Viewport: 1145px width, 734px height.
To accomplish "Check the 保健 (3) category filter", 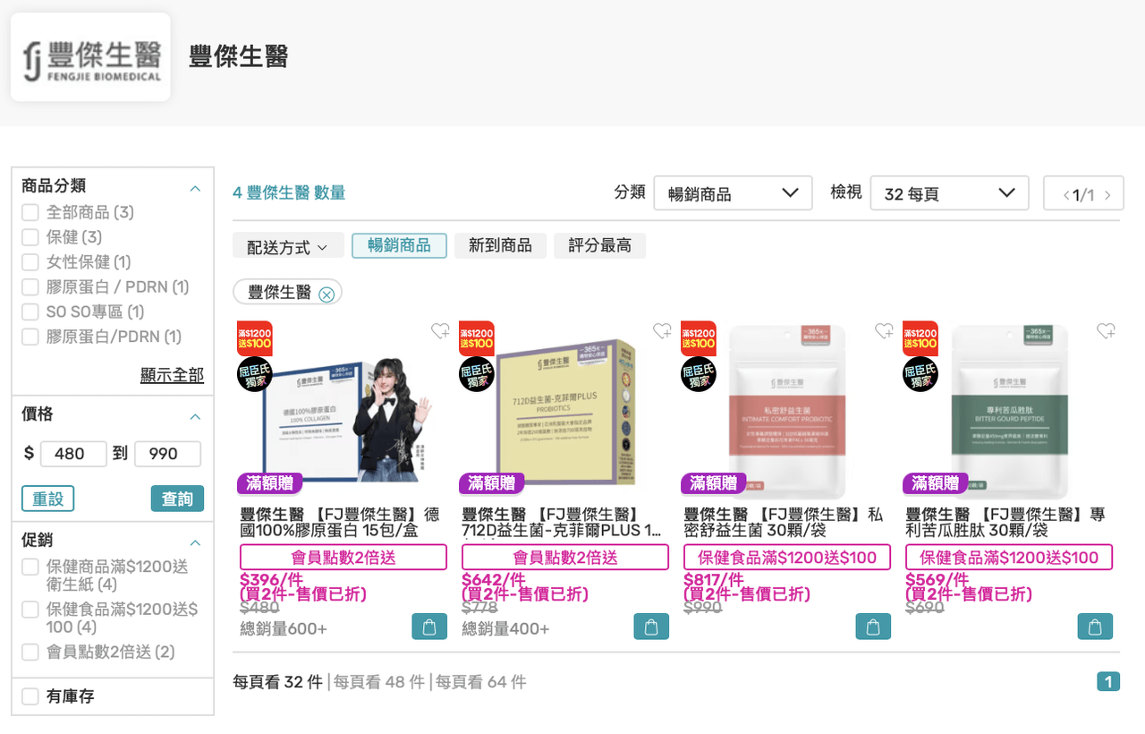I will point(30,237).
